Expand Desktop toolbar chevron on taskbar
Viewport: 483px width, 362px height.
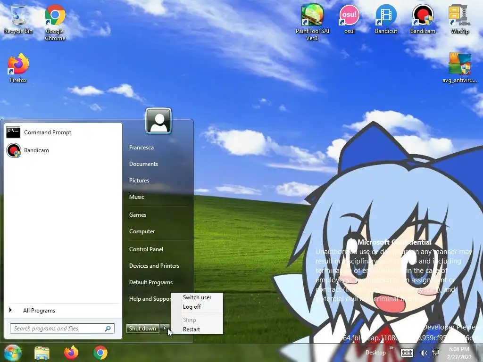tap(391, 348)
